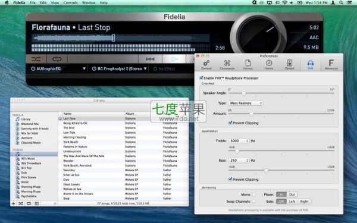Toggle power icon for AUGraphicEQ effect
Image resolution: width=357 pixels, height=223 pixels.
(x=33, y=69)
